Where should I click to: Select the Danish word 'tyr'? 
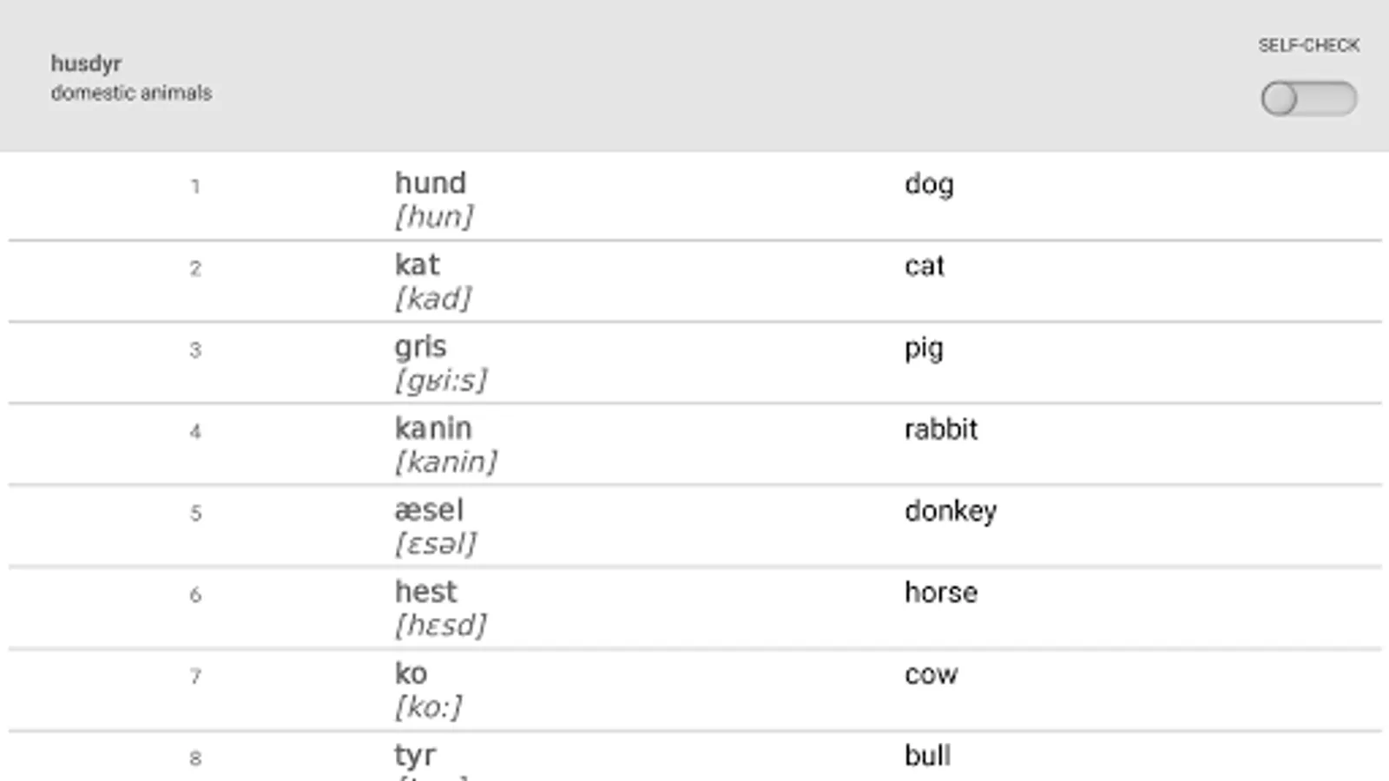tap(415, 756)
